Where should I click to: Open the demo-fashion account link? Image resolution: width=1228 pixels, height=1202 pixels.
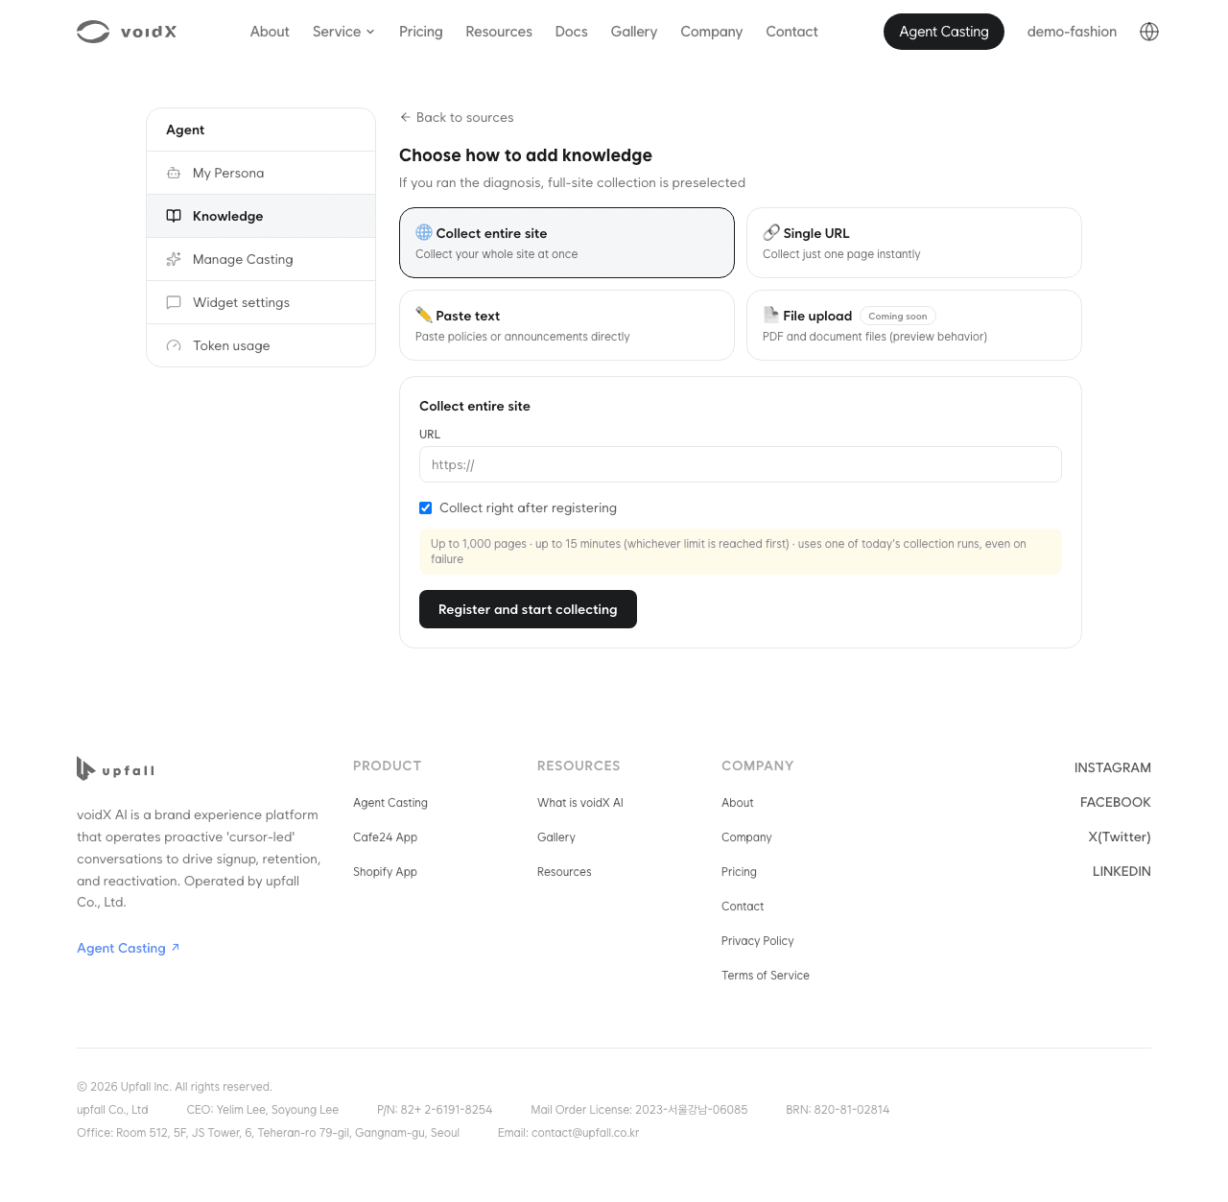tap(1072, 32)
